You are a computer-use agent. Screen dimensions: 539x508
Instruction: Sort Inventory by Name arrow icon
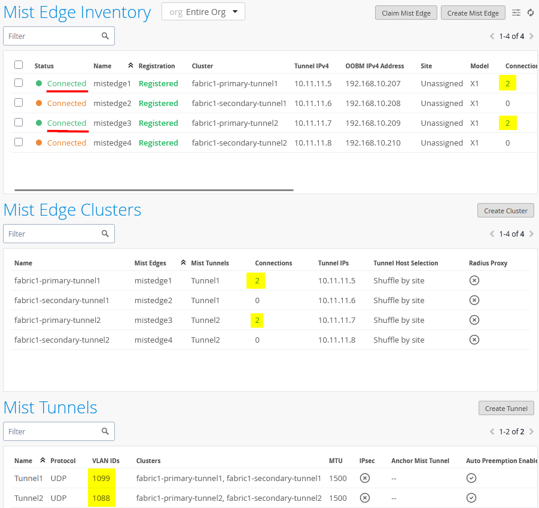(x=130, y=65)
